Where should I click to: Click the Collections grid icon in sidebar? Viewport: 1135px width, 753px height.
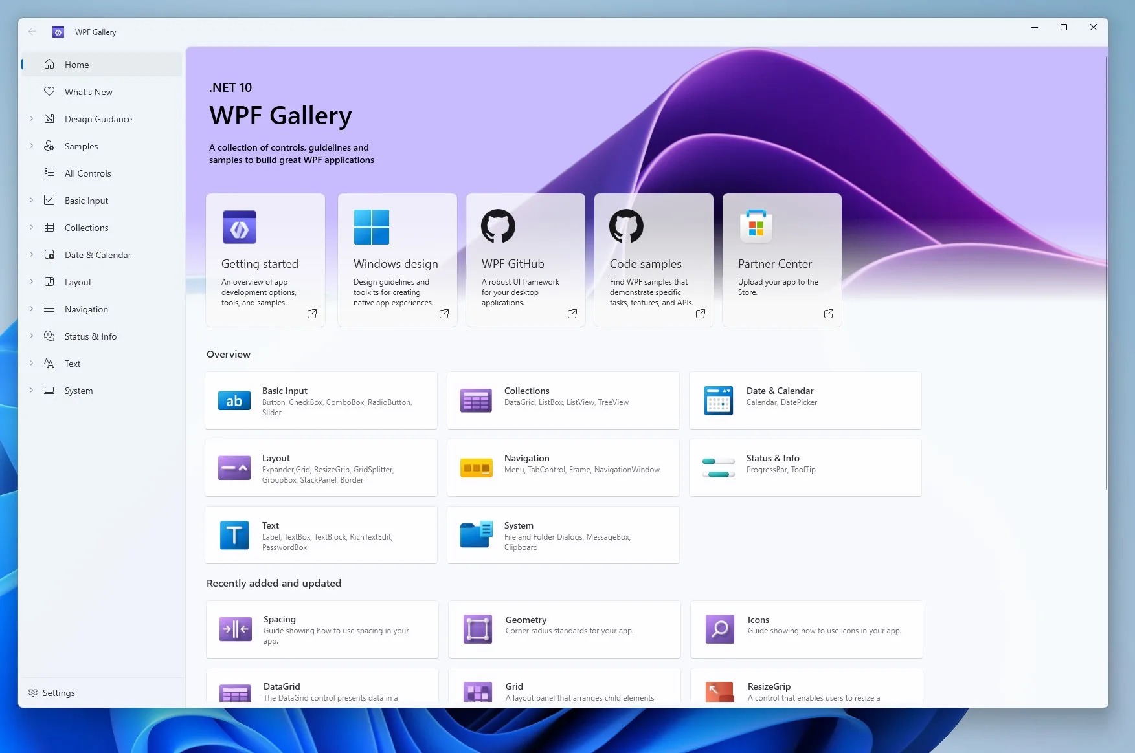(49, 227)
